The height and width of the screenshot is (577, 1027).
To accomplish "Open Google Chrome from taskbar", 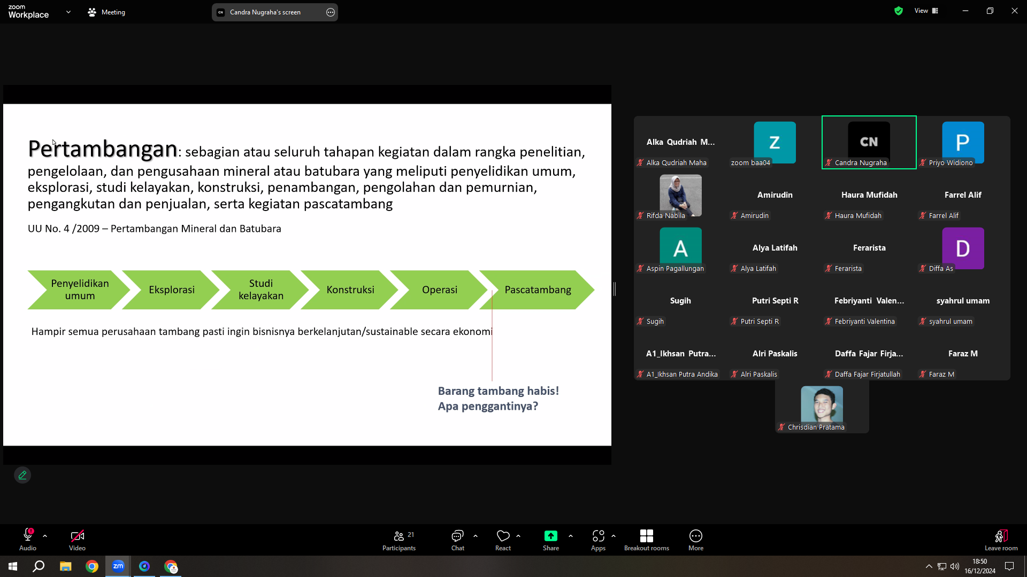I will tap(92, 566).
